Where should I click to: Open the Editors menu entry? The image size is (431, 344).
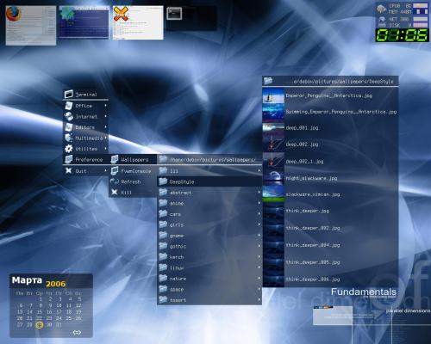pyautogui.click(x=85, y=127)
